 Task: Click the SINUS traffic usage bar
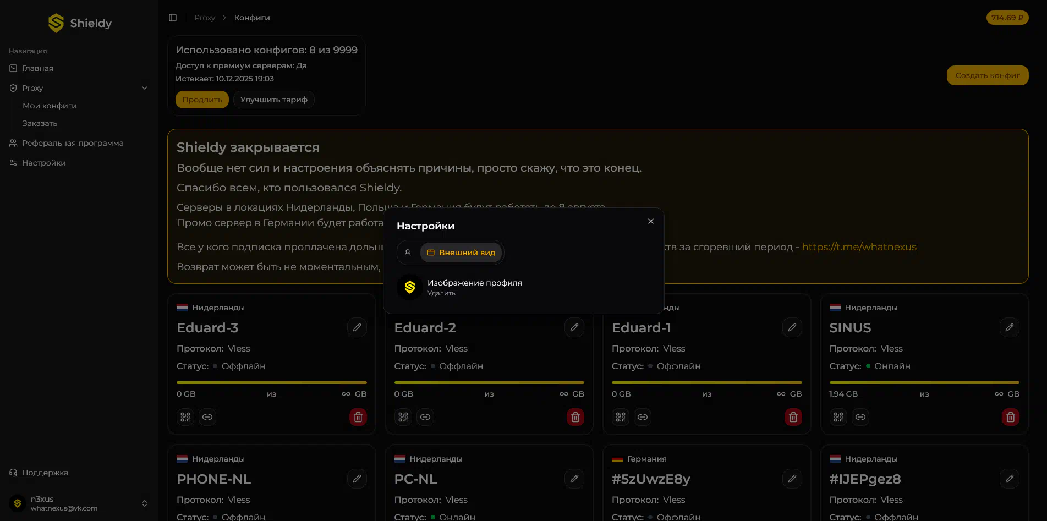(924, 382)
